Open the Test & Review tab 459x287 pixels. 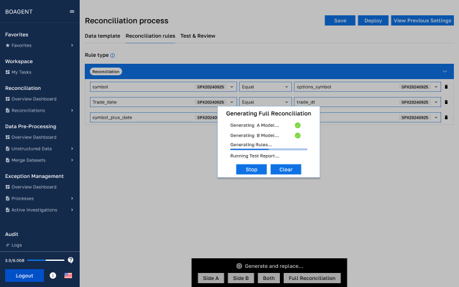point(198,36)
